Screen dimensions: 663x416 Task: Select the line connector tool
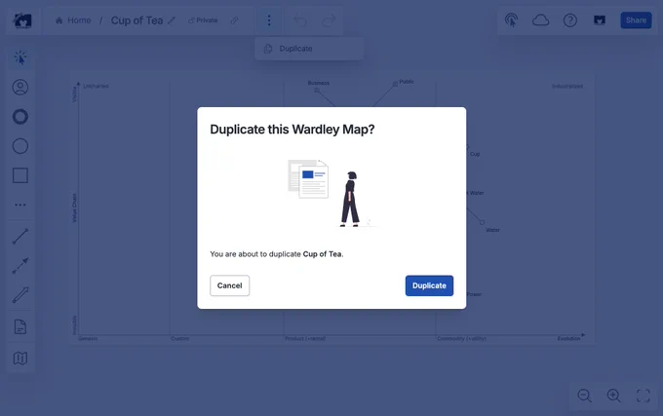tap(20, 237)
